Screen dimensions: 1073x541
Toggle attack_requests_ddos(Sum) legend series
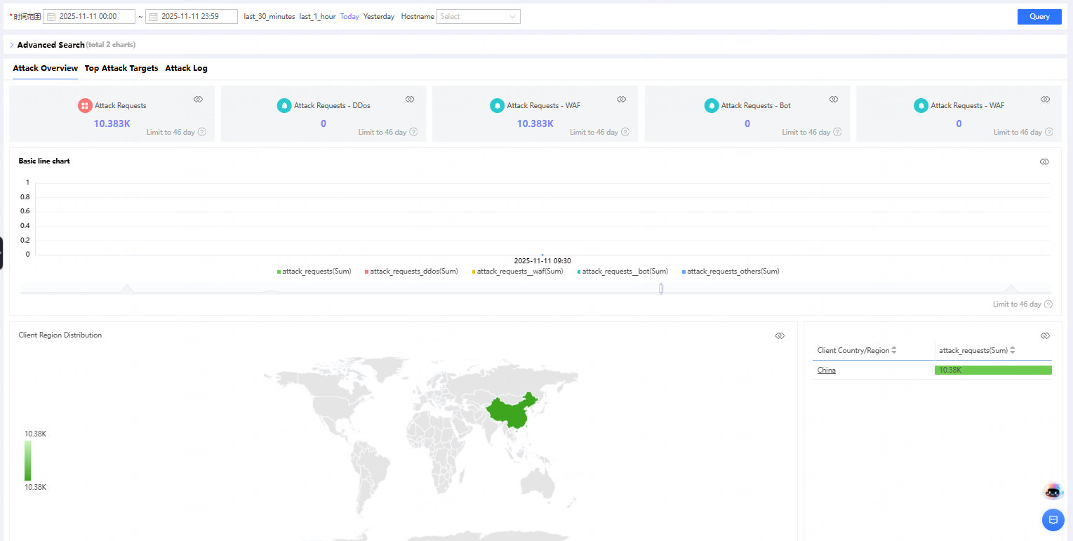tap(411, 272)
